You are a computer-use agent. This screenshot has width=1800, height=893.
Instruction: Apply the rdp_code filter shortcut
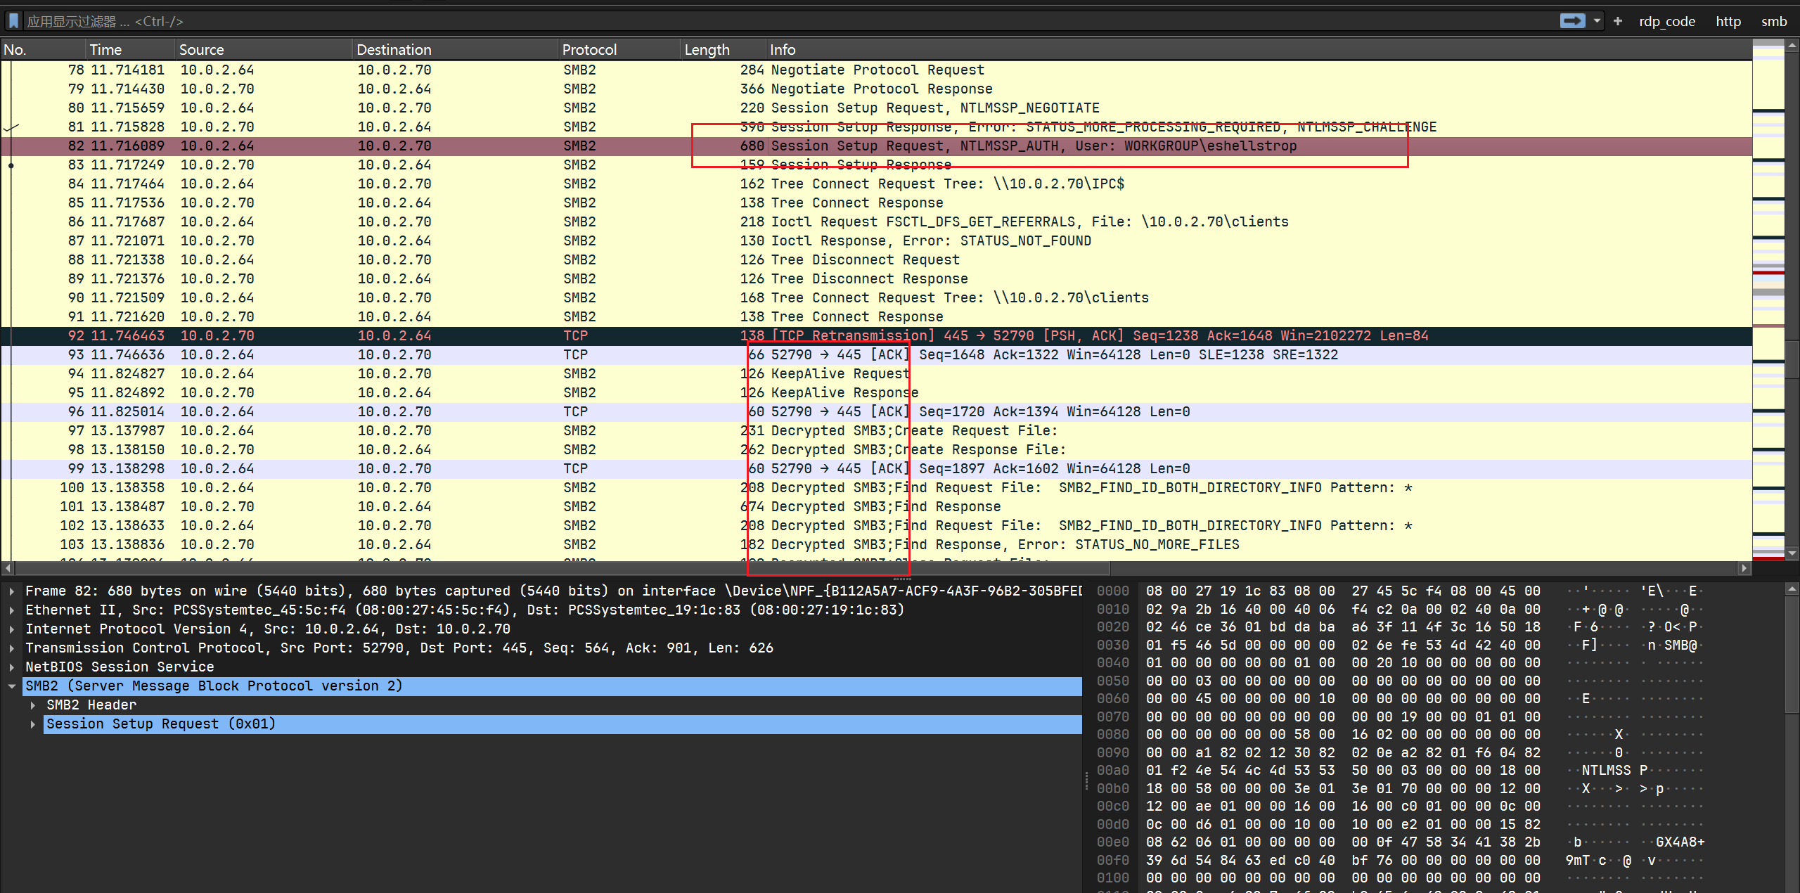[1666, 21]
